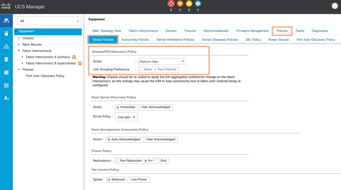Open the LAN network sidebar icon
Image resolution: width=341 pixels, height=190 pixels.
pos(6,46)
